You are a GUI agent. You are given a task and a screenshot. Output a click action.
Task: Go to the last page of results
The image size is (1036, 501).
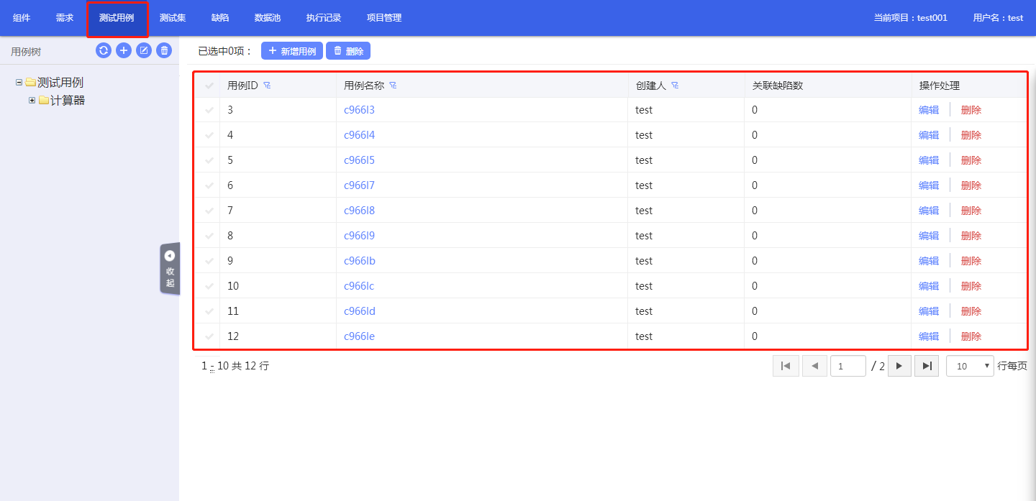tap(927, 366)
